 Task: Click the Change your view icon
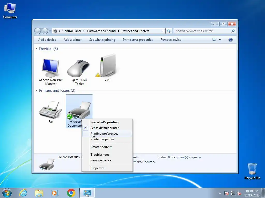[214, 40]
